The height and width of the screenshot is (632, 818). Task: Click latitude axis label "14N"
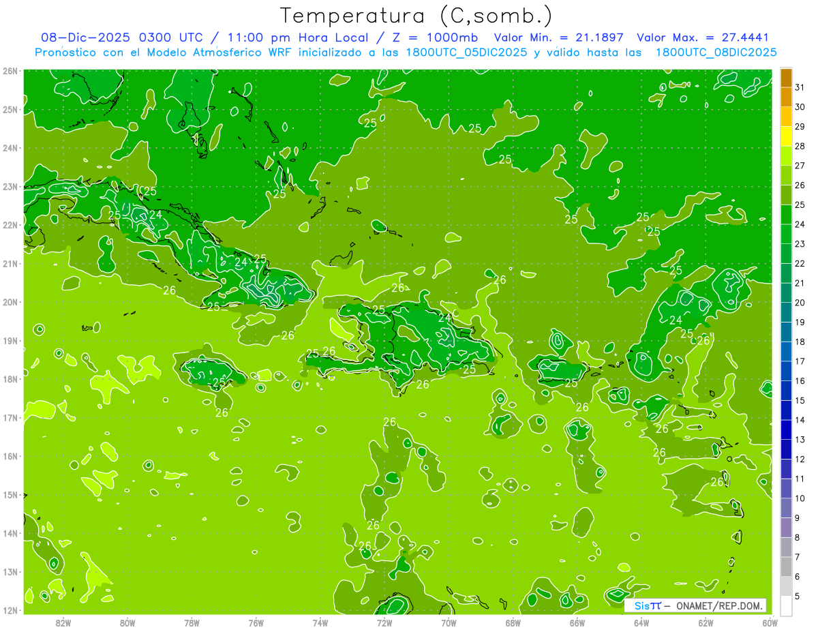click(10, 533)
